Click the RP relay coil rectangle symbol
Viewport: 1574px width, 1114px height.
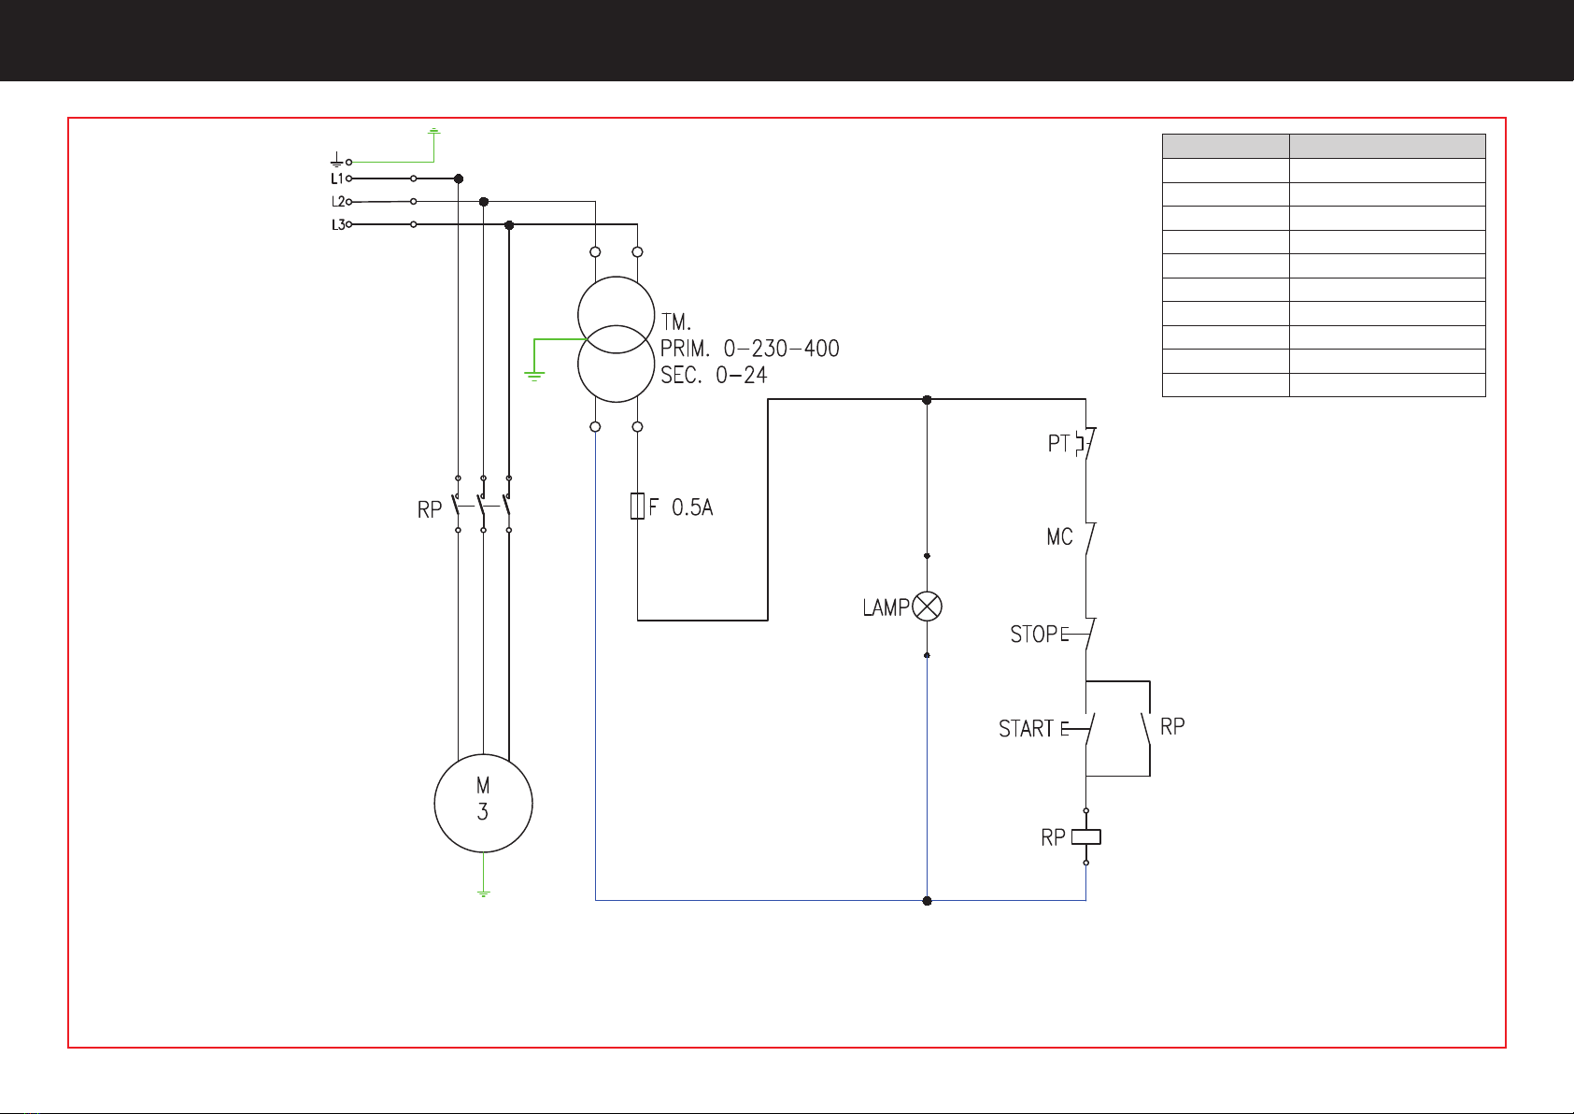pyautogui.click(x=1085, y=836)
